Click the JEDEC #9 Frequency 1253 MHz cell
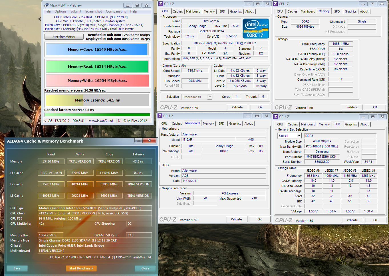 (369, 176)
